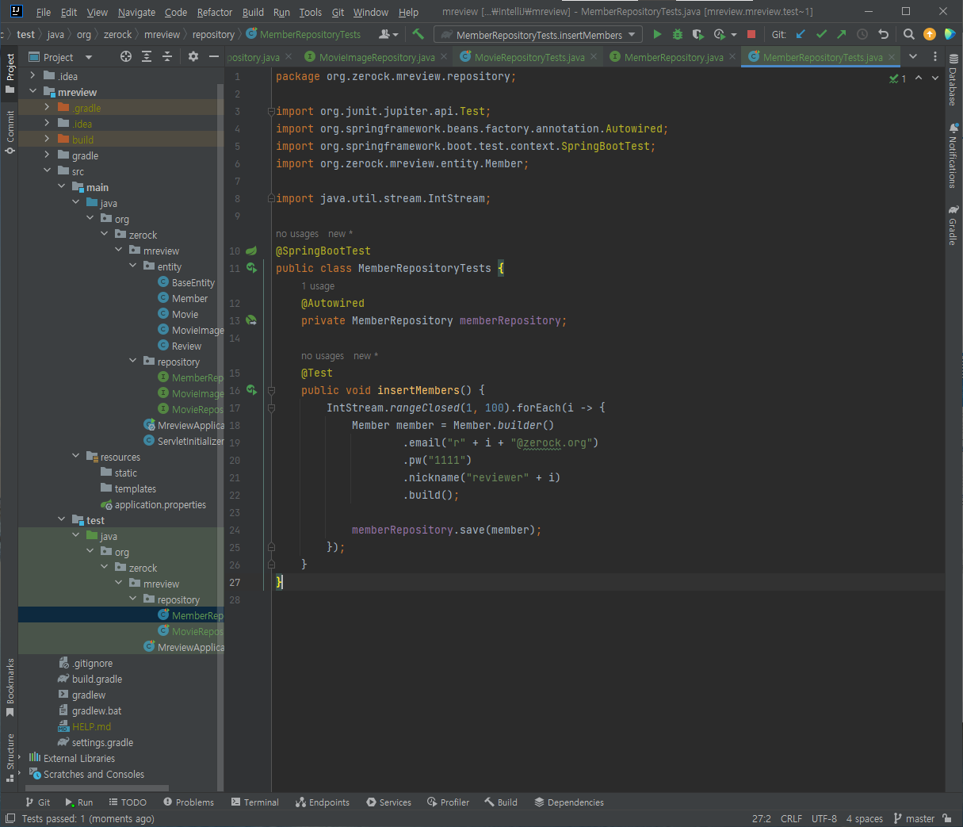Click run test gutter icon at line 16
The image size is (963, 827).
[x=251, y=390]
